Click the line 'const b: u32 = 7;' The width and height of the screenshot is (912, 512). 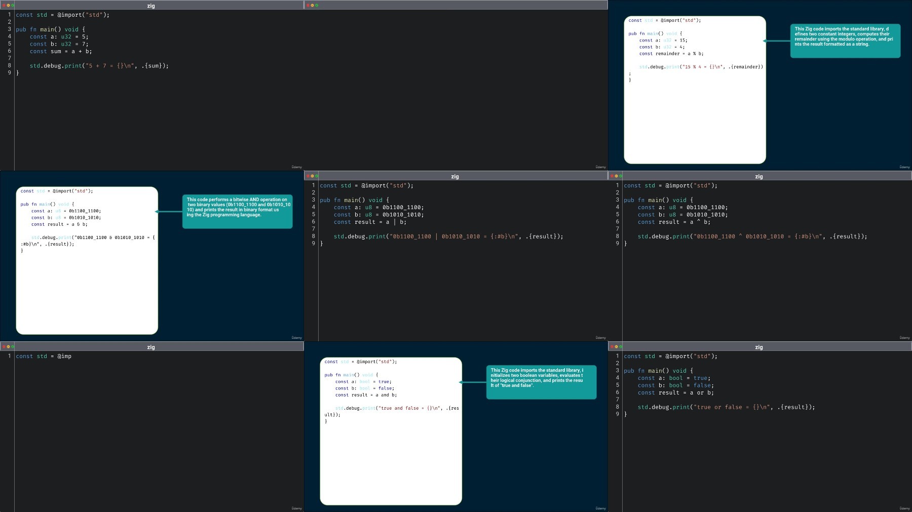click(x=59, y=44)
